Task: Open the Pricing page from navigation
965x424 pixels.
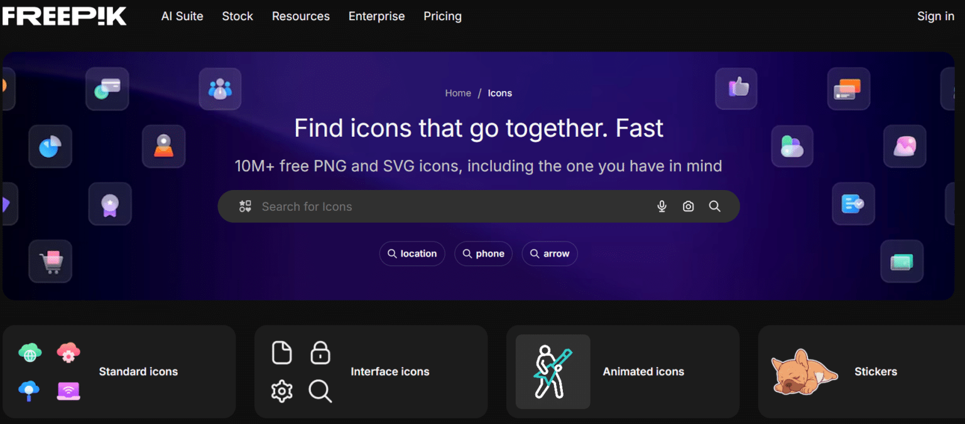Action: point(442,16)
